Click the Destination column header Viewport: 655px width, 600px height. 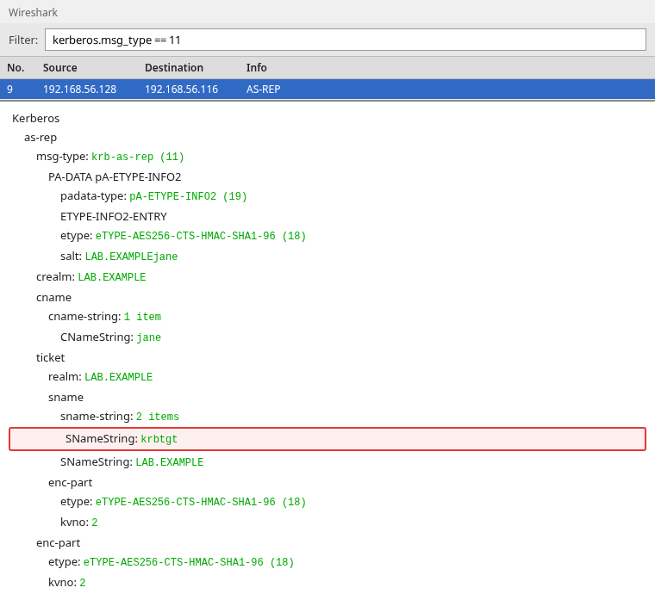pyautogui.click(x=174, y=68)
